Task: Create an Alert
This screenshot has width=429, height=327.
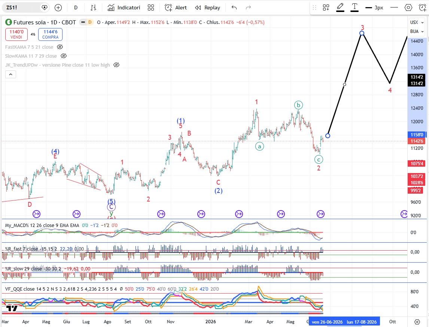Action: [x=176, y=7]
